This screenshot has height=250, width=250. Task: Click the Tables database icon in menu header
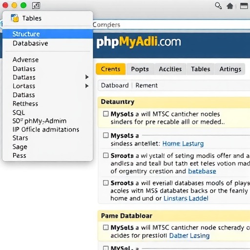point(15,18)
